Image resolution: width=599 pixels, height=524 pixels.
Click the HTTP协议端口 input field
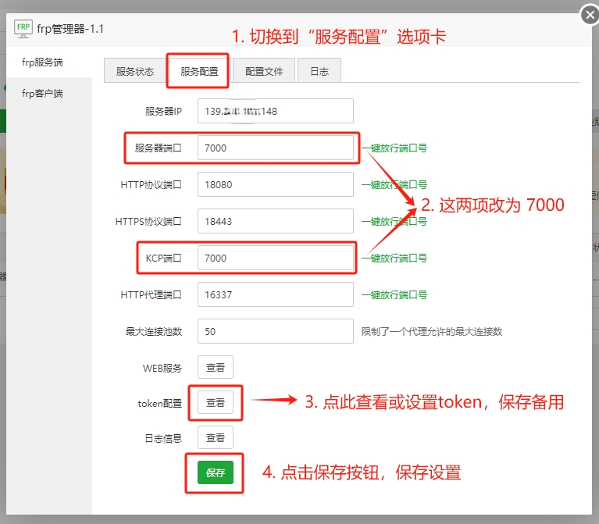[275, 185]
